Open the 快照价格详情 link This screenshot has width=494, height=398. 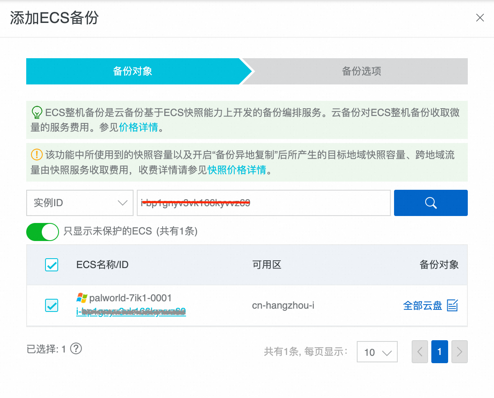[x=237, y=170]
